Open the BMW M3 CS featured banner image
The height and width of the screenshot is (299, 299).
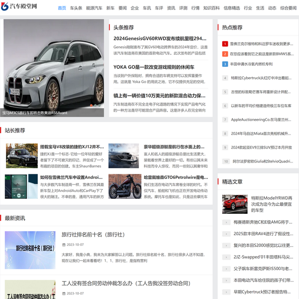pos(54,68)
